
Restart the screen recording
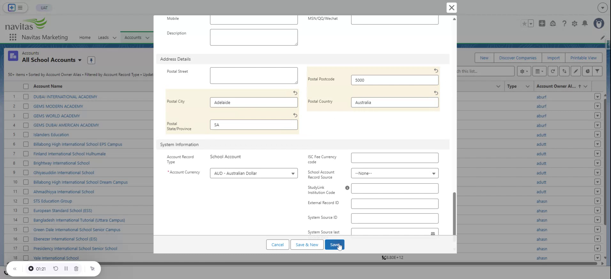tap(56, 268)
